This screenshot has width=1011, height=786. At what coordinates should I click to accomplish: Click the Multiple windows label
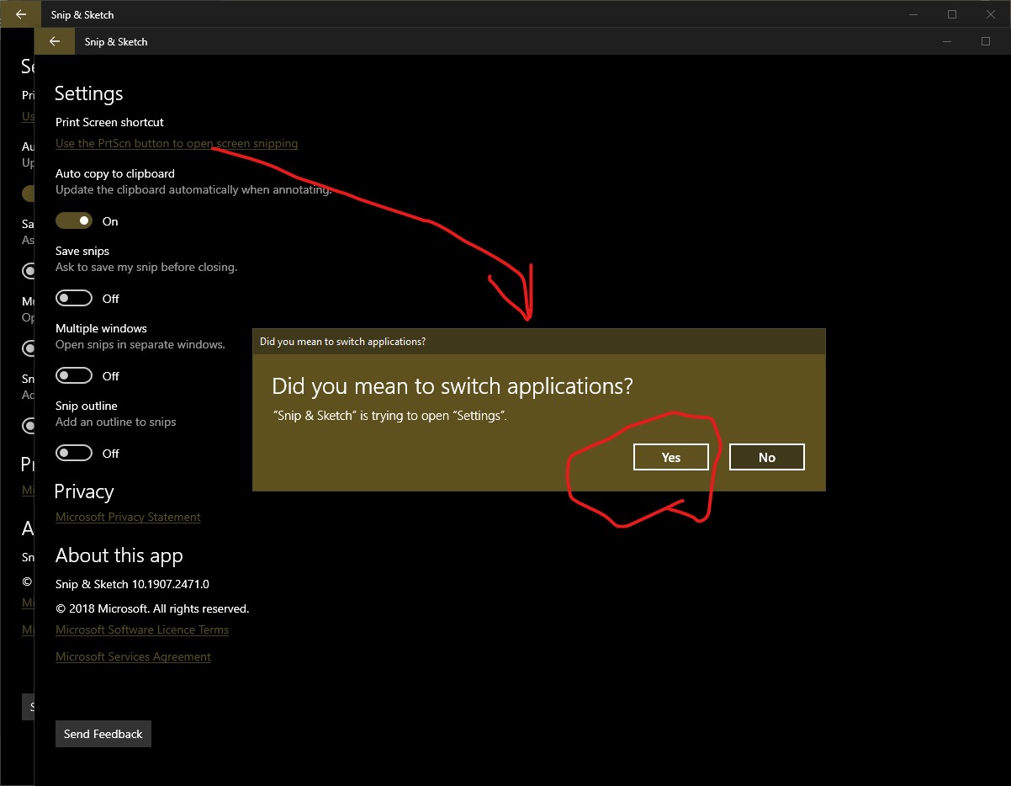[x=101, y=328]
